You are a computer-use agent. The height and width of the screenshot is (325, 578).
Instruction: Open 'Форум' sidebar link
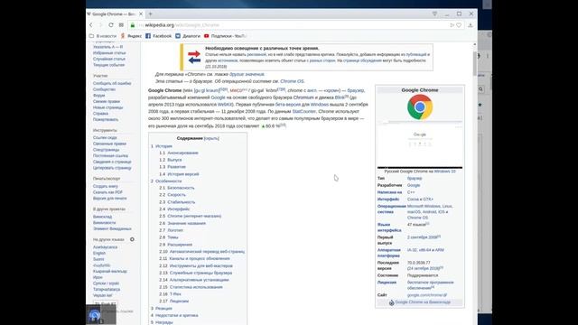pos(98,96)
